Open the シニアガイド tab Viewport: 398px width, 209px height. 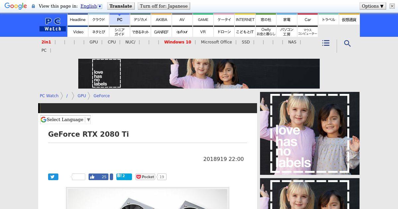(x=119, y=32)
